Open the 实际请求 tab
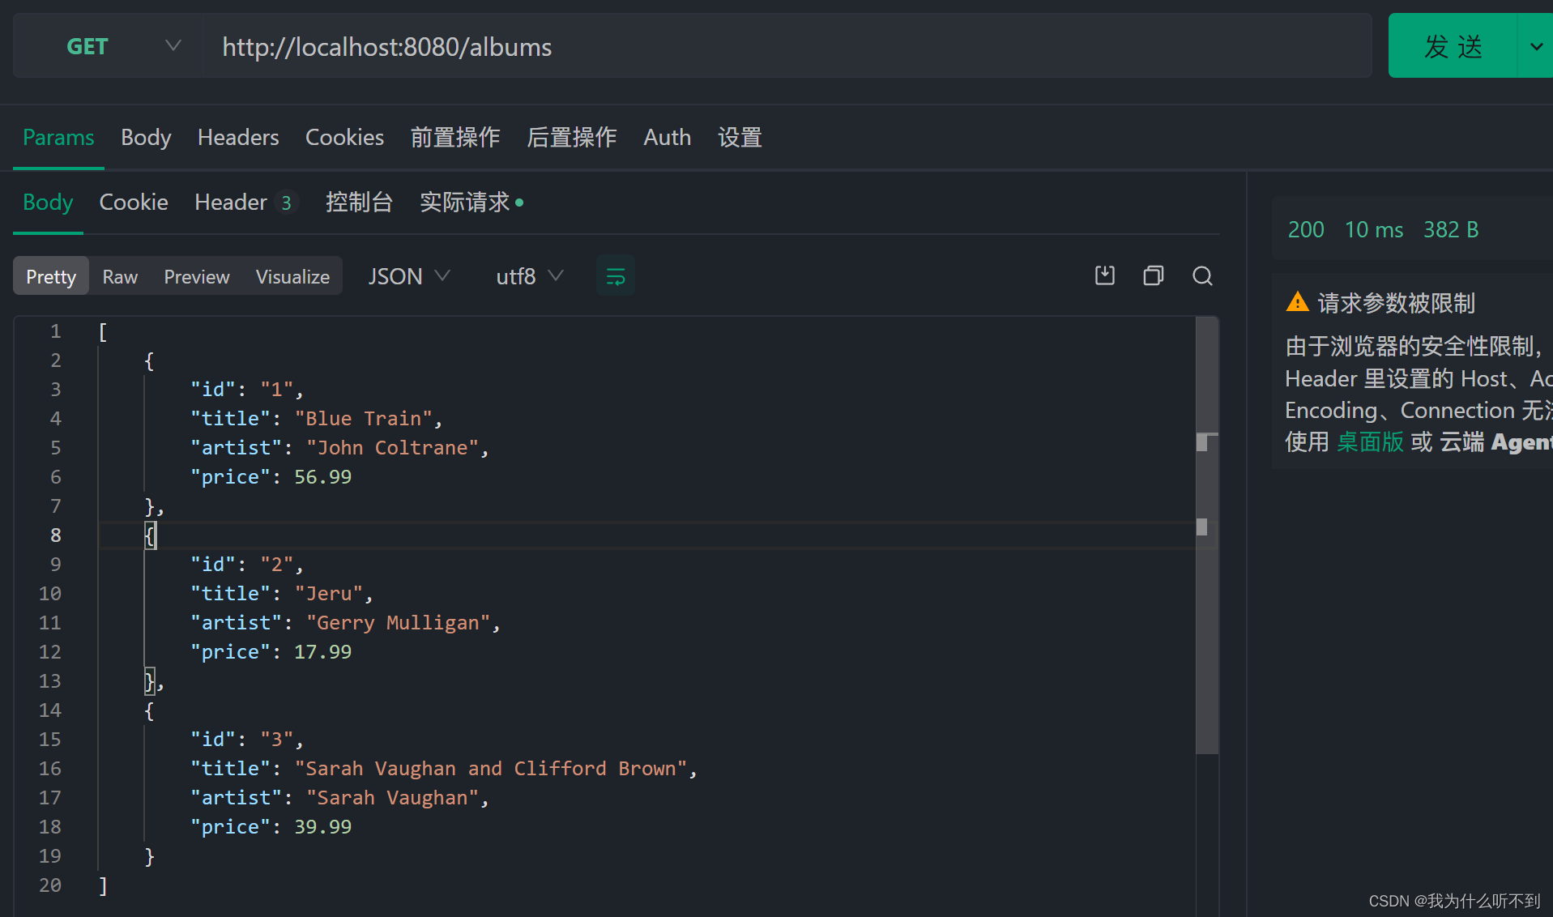This screenshot has width=1553, height=917. [471, 202]
